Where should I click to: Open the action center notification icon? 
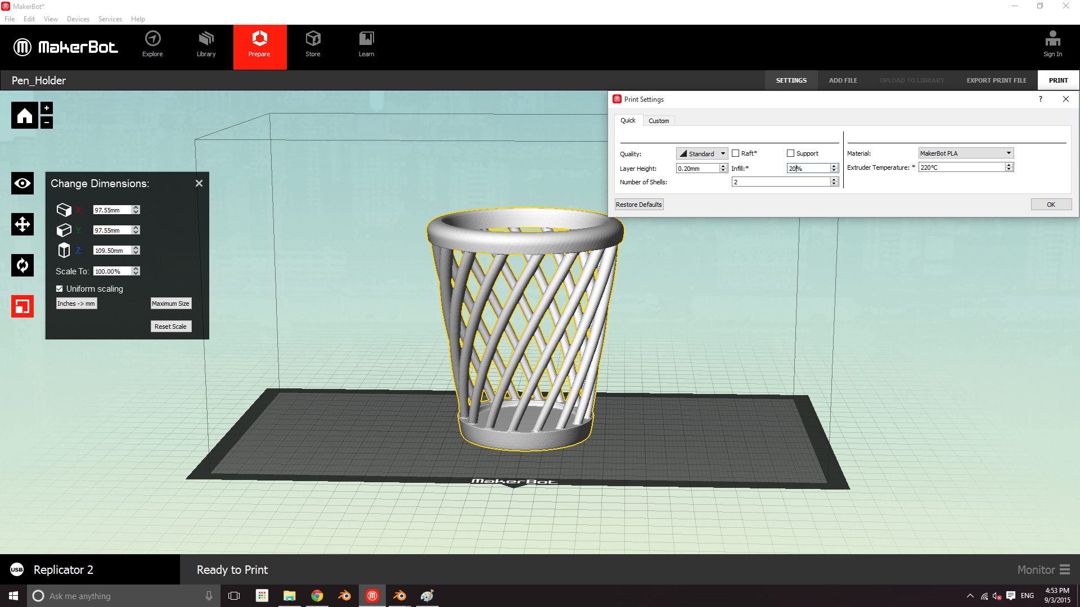(x=1011, y=596)
